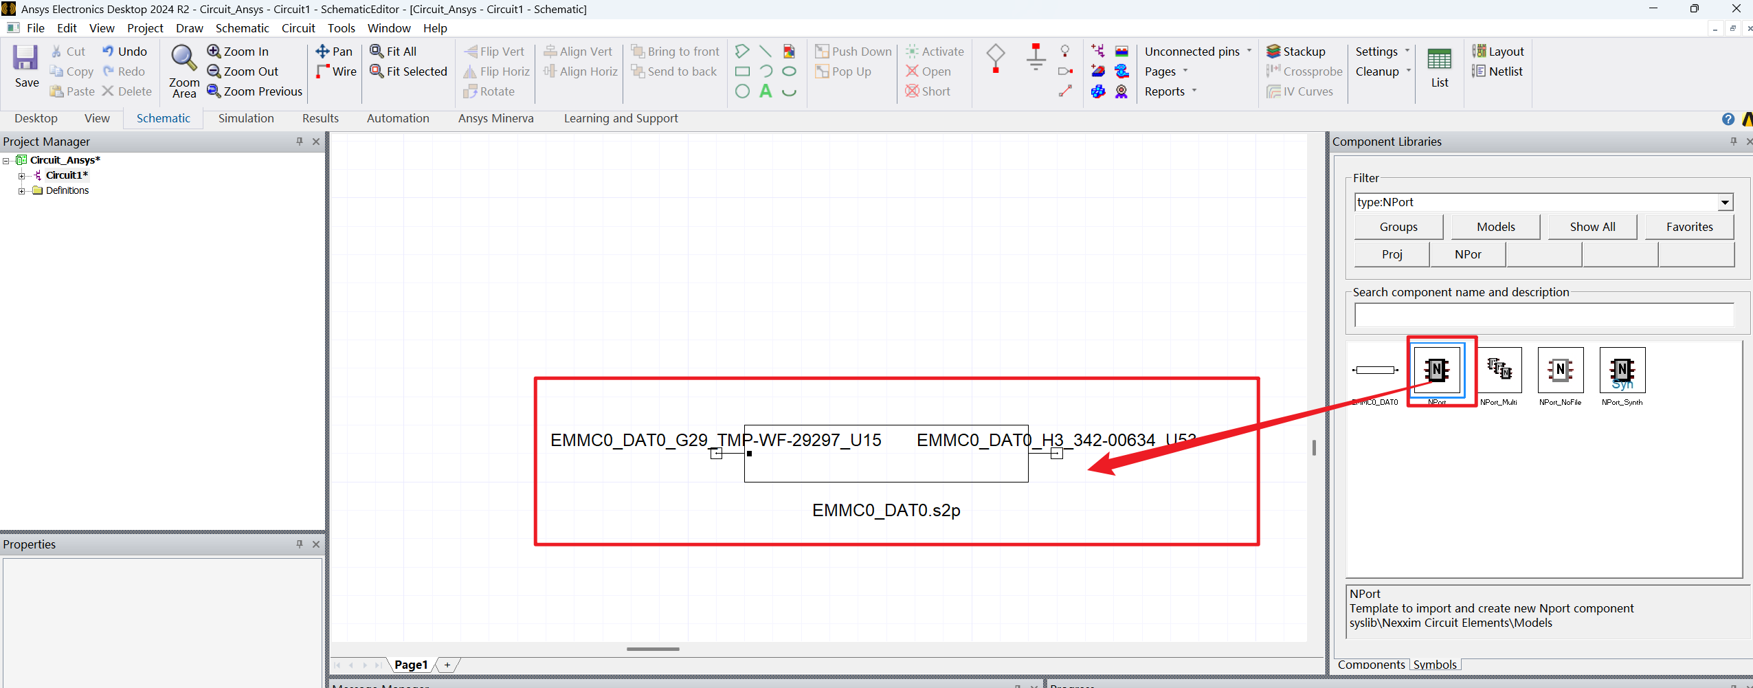Open the Settings dropdown

1383,52
